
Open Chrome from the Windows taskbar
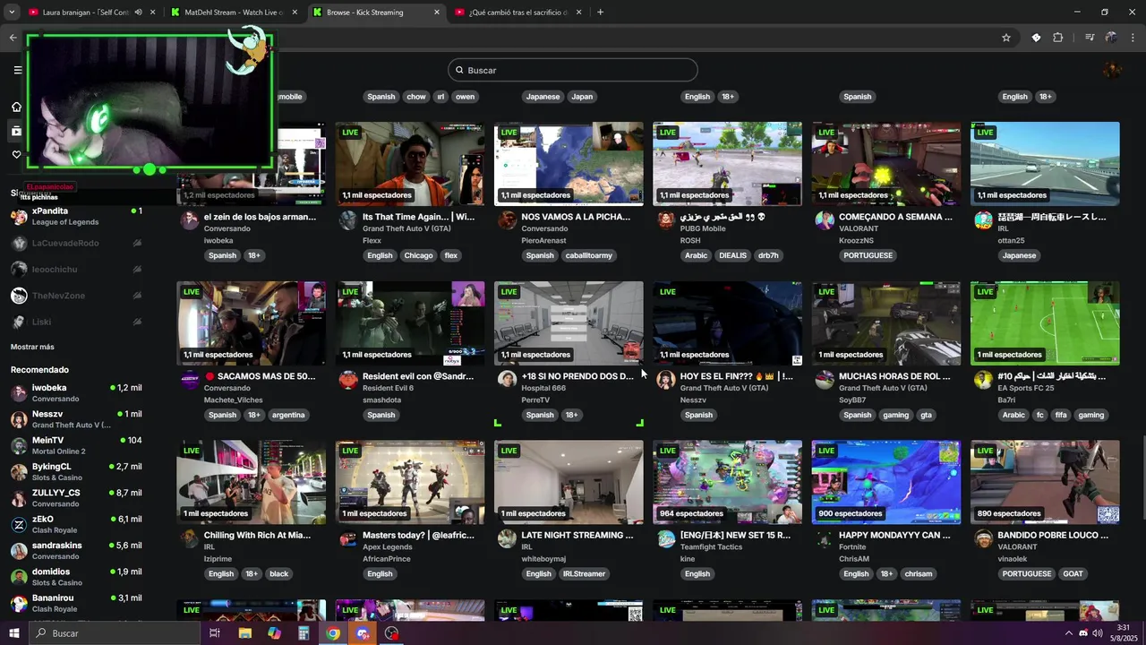[x=333, y=633]
